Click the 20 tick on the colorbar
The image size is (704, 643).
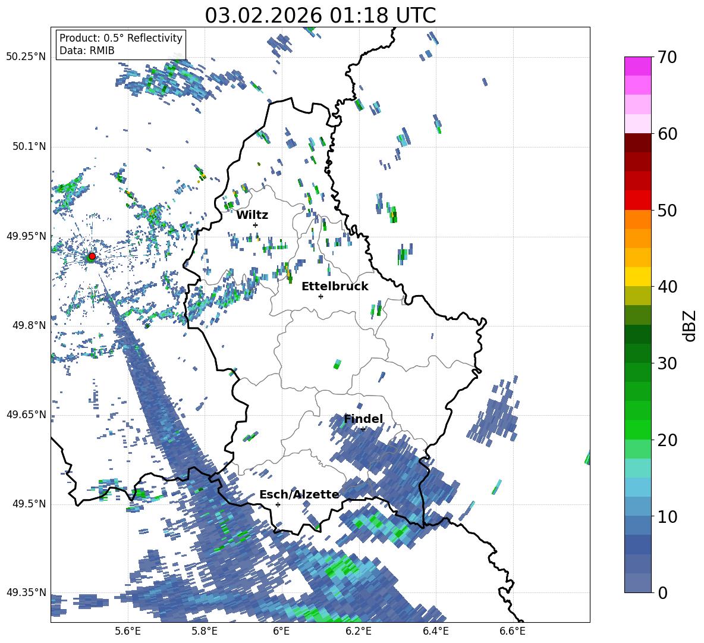(667, 440)
